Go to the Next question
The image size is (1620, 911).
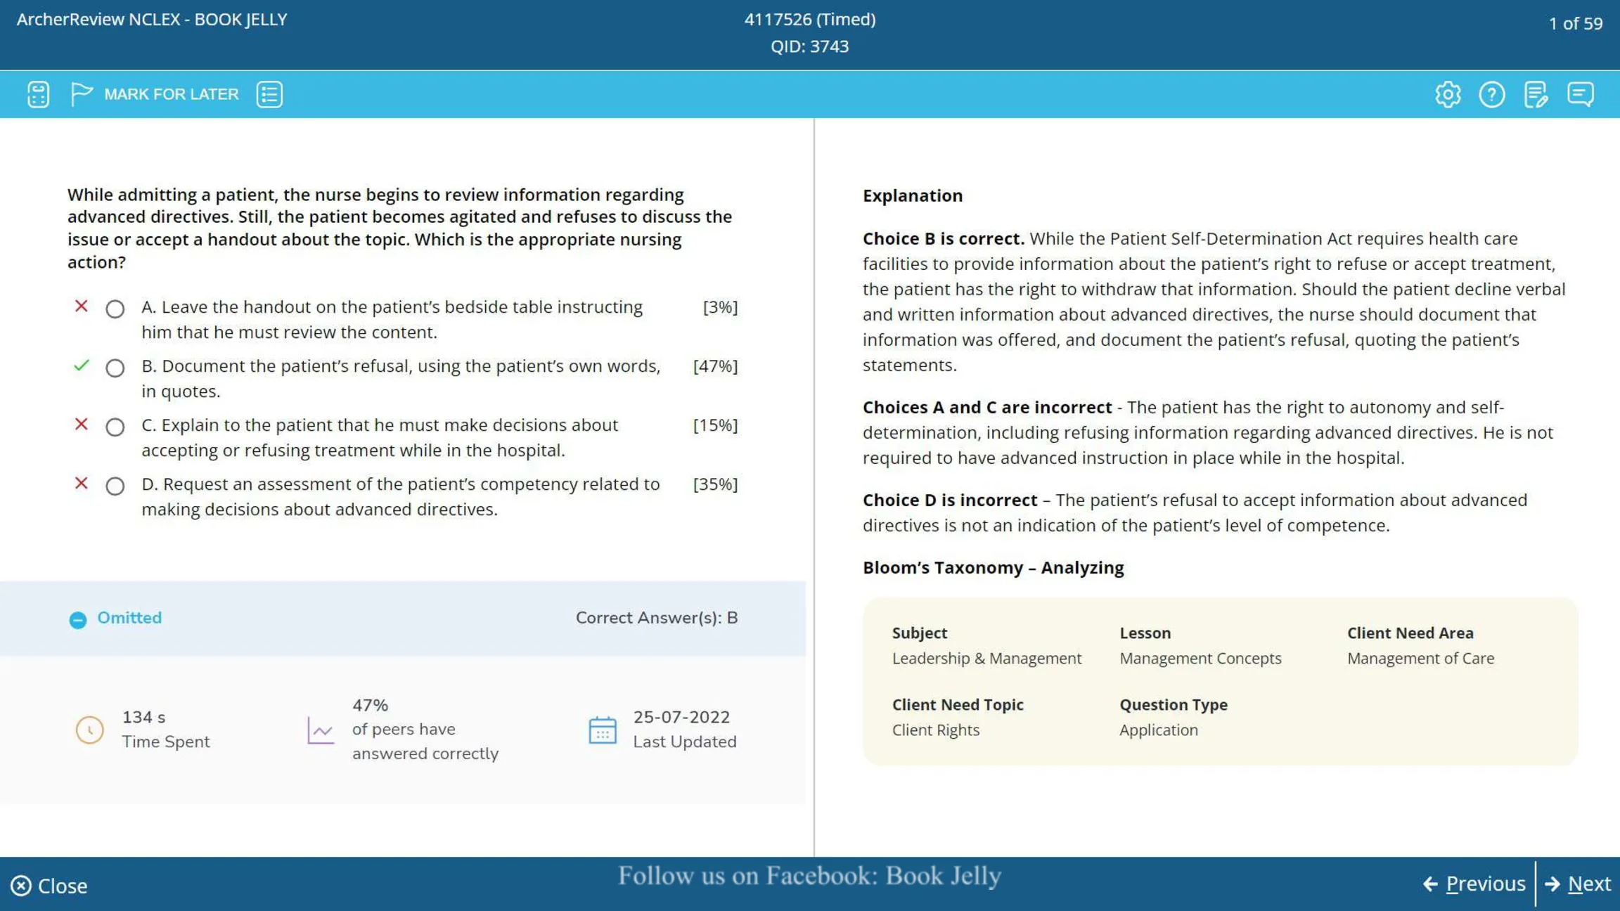point(1579,884)
